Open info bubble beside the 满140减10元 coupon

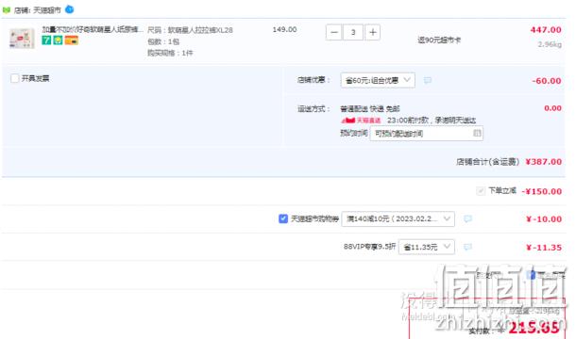click(467, 218)
